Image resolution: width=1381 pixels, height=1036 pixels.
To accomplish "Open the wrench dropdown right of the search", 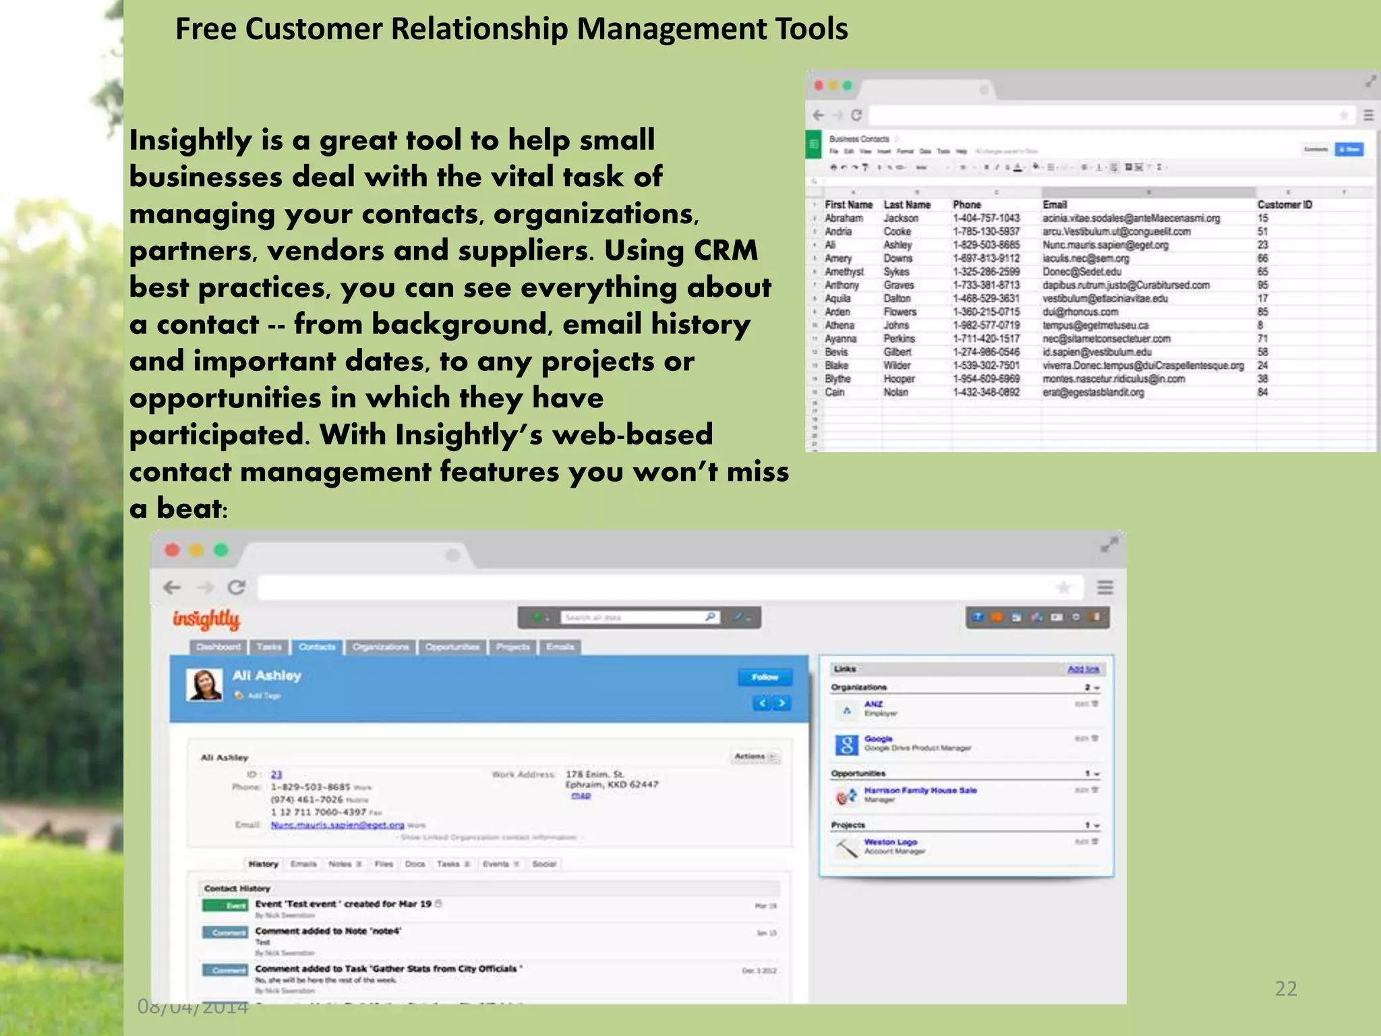I will click(742, 617).
